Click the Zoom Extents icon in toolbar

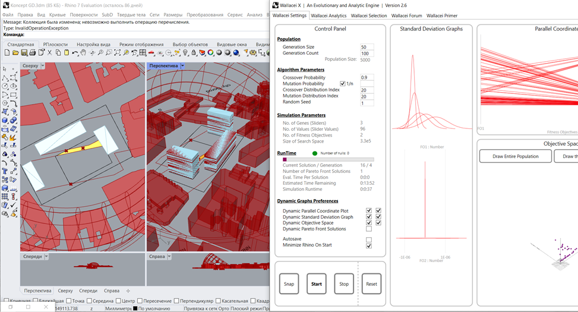[118, 53]
